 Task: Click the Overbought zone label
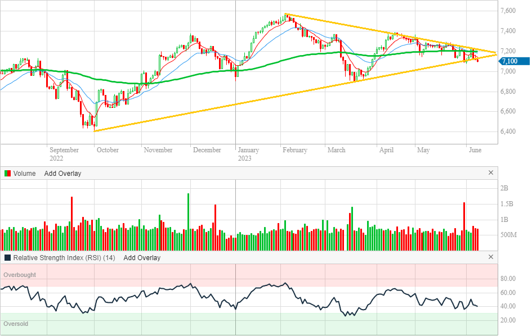[x=20, y=275]
